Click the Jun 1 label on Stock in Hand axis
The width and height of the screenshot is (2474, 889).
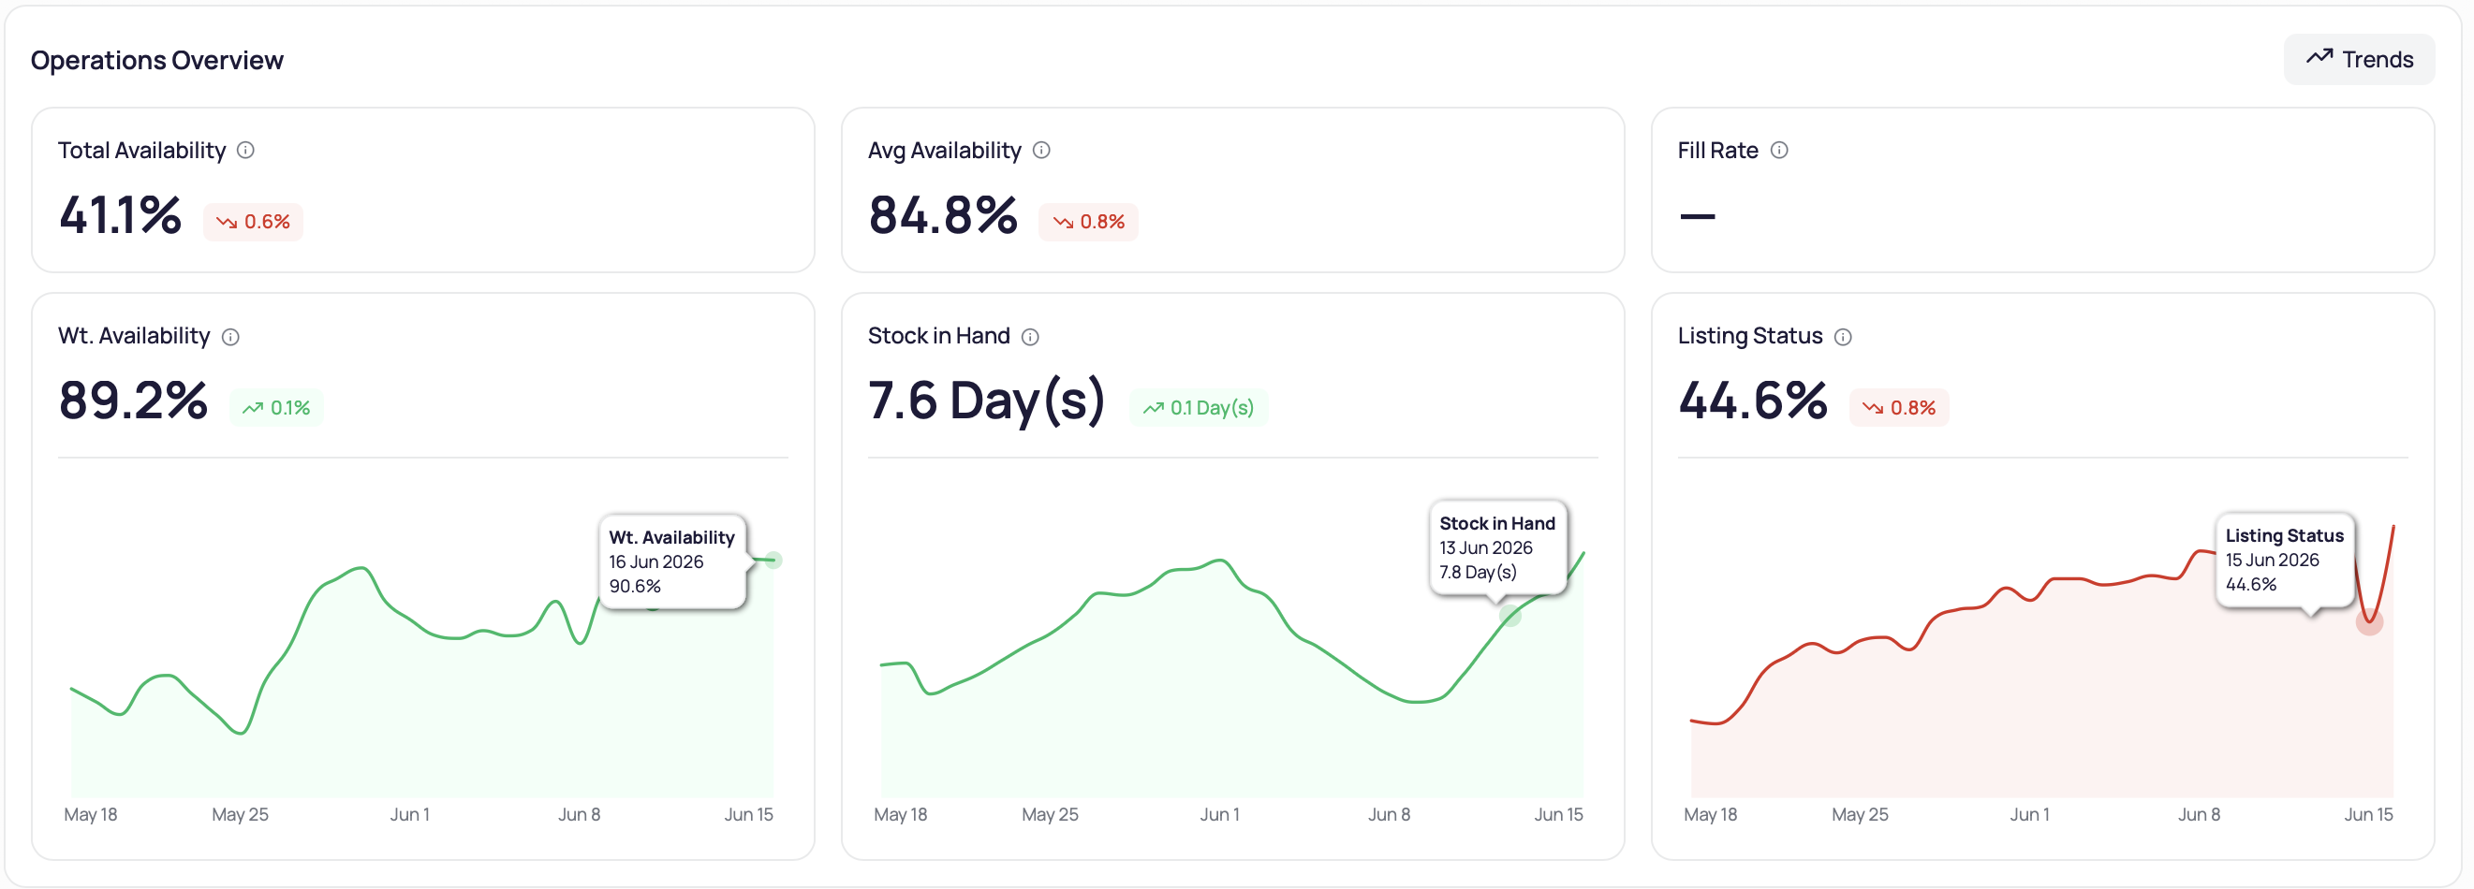click(1220, 815)
